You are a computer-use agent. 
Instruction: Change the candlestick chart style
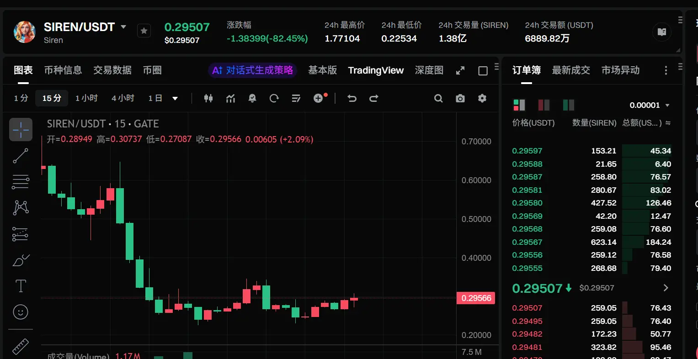coord(208,98)
